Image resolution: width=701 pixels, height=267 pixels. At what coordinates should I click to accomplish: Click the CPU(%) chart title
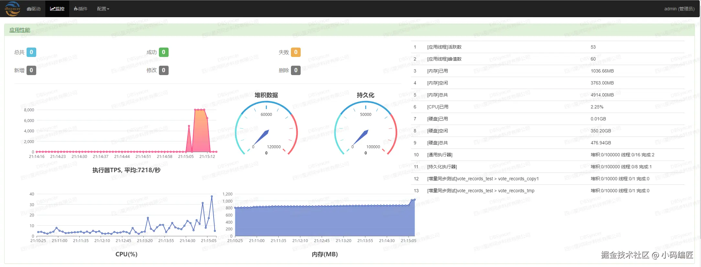click(x=127, y=254)
